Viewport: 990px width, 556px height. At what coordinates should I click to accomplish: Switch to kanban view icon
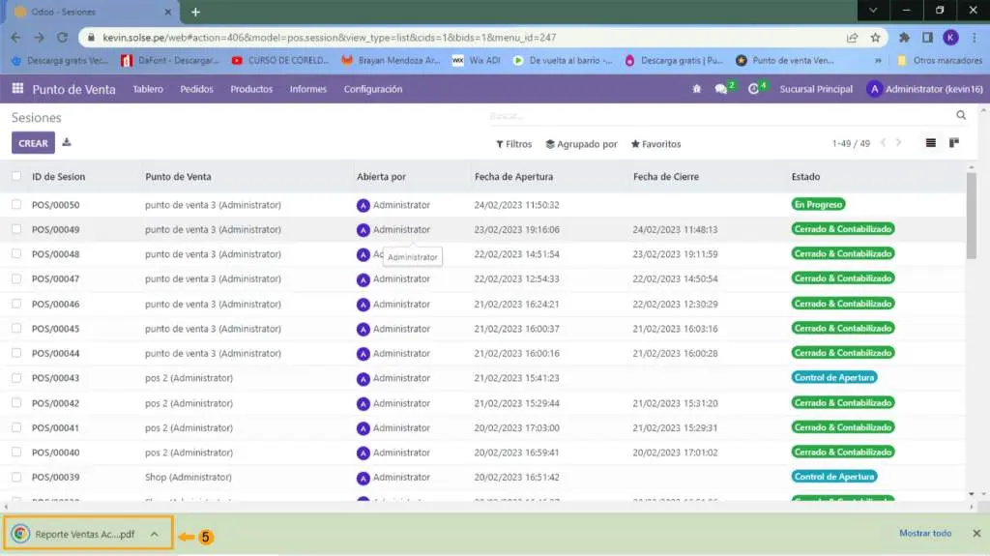coord(954,143)
